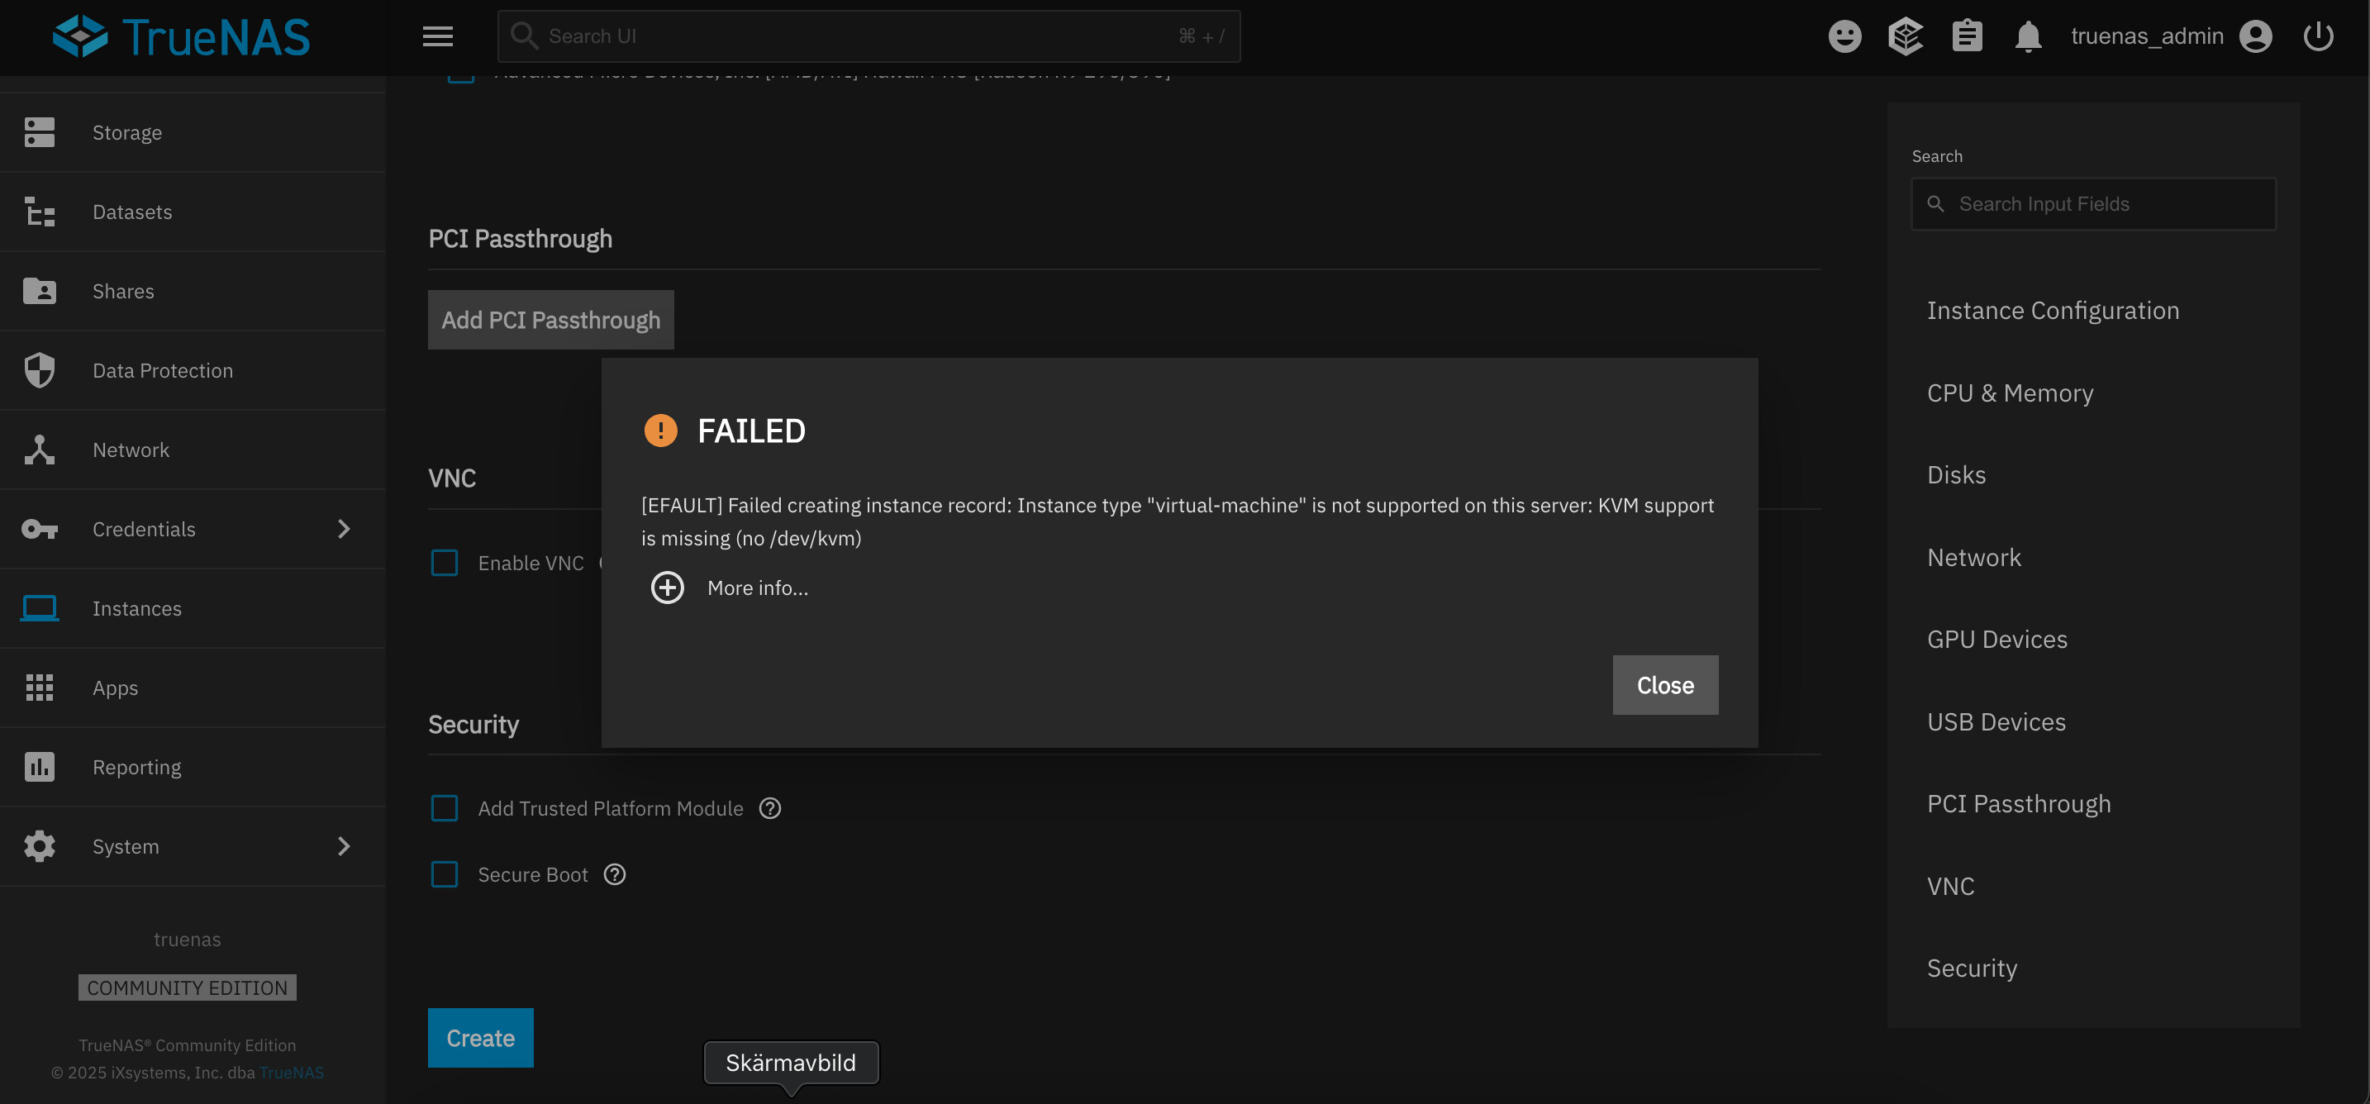Open the alerts bell icon
Viewport: 2370px width, 1104px height.
tap(2028, 37)
